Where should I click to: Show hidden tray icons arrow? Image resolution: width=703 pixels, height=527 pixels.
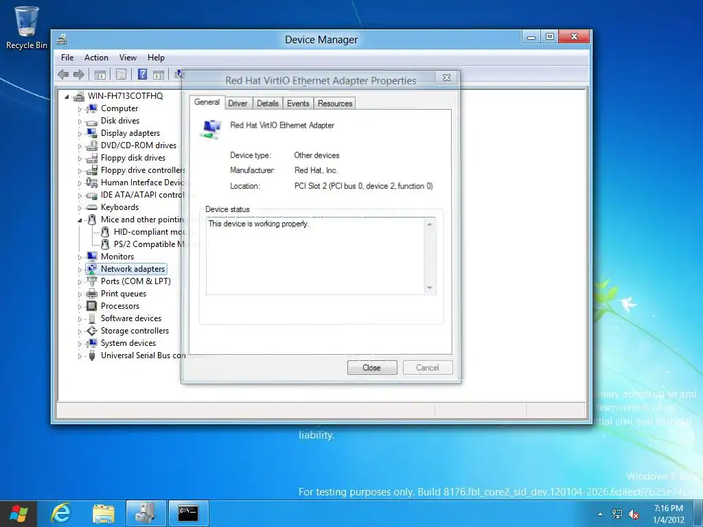[600, 514]
